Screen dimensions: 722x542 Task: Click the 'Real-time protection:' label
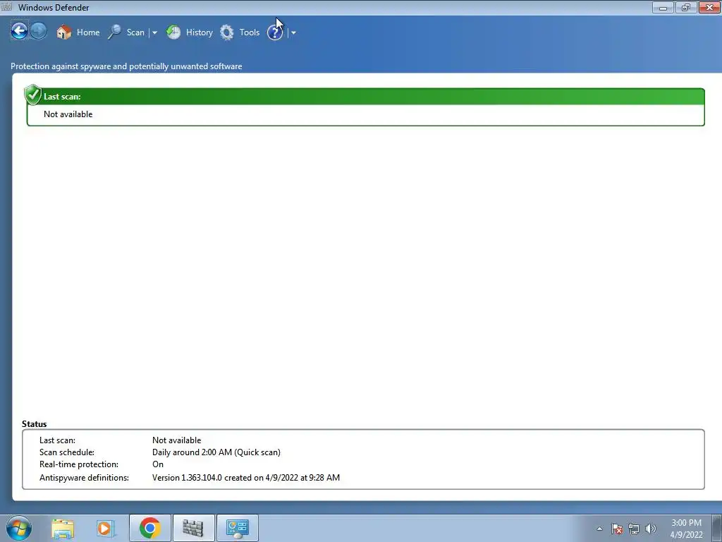click(x=79, y=464)
